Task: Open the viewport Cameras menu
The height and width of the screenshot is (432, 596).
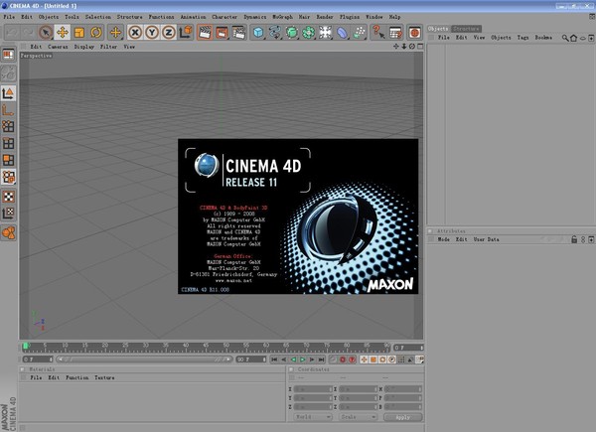Action: 58,47
